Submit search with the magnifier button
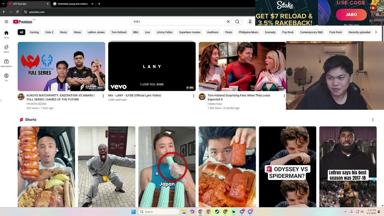 (237, 22)
